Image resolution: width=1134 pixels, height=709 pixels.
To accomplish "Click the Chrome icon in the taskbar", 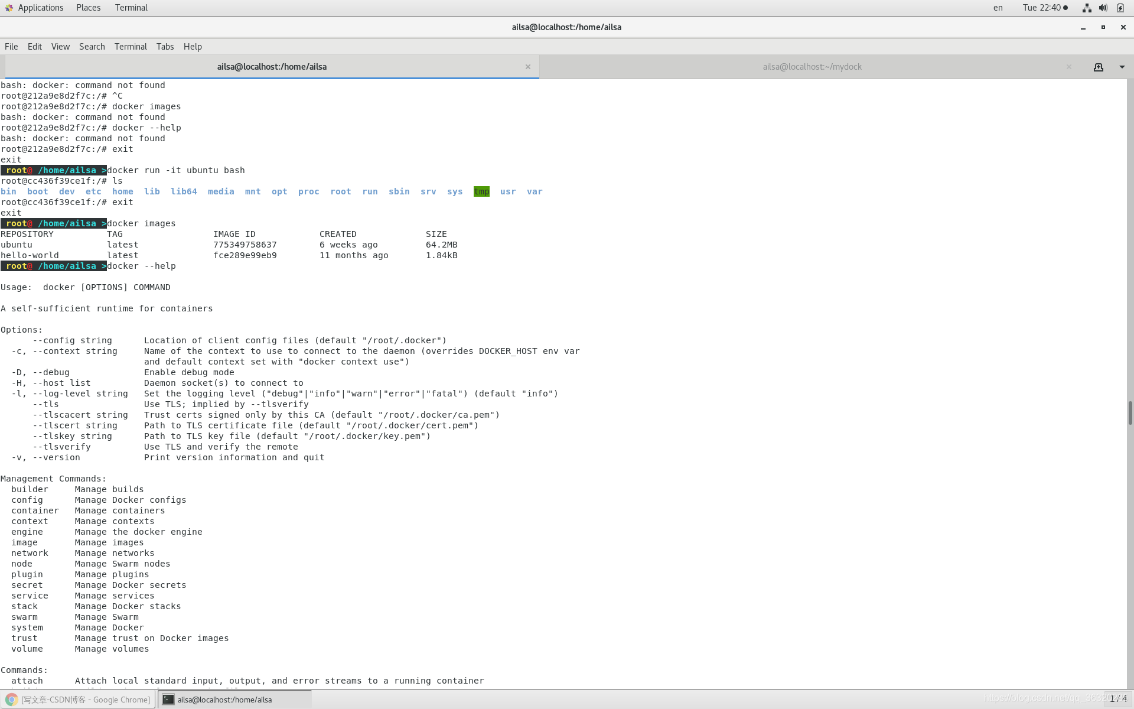I will (x=12, y=700).
